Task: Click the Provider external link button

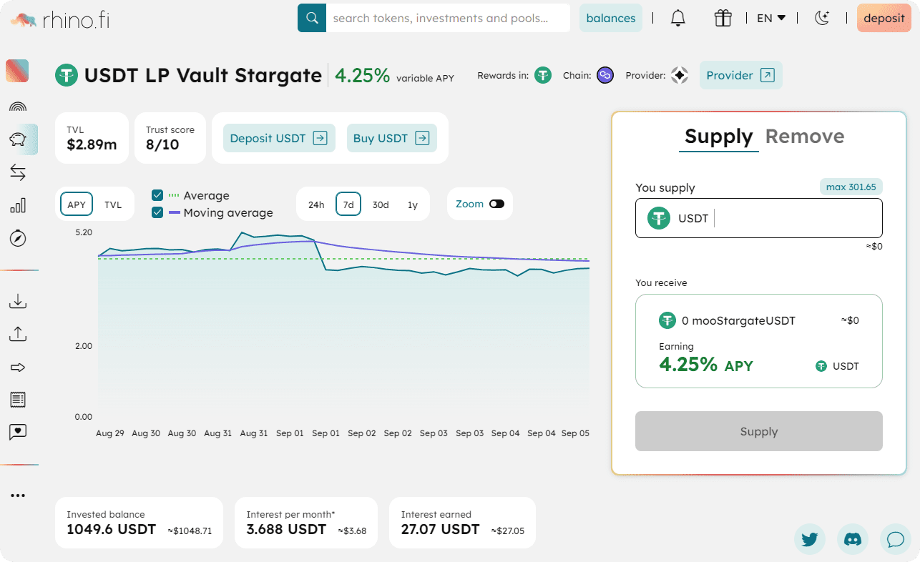Action: click(x=740, y=75)
